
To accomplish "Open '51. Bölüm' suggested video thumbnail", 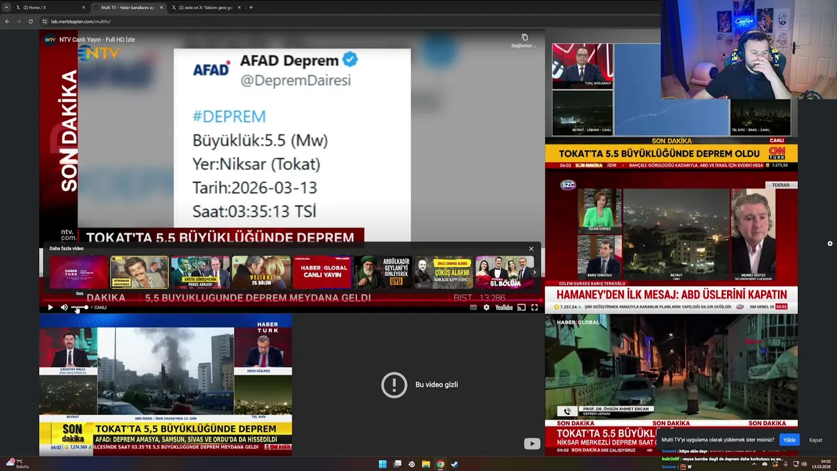I will 504,272.
